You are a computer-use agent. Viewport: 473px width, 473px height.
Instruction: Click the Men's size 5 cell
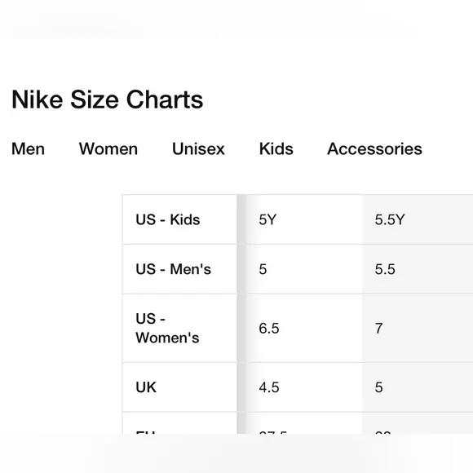click(304, 269)
